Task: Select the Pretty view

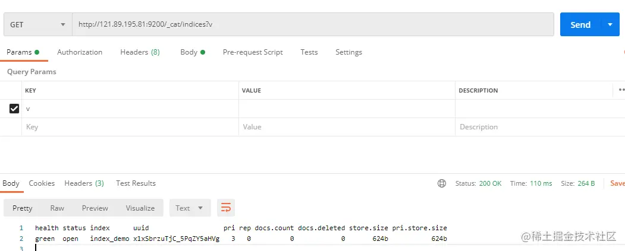Action: [23, 208]
